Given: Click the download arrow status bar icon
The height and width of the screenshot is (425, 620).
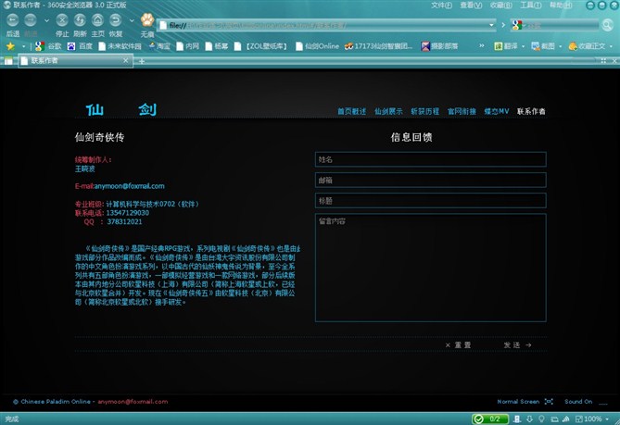Looking at the screenshot, I should (529, 419).
